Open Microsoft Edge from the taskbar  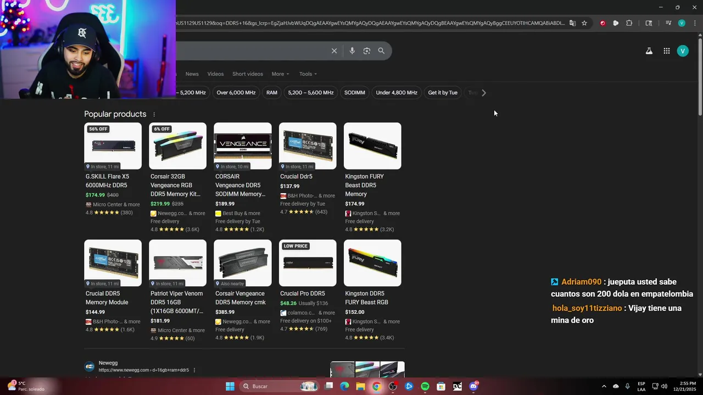pyautogui.click(x=344, y=386)
